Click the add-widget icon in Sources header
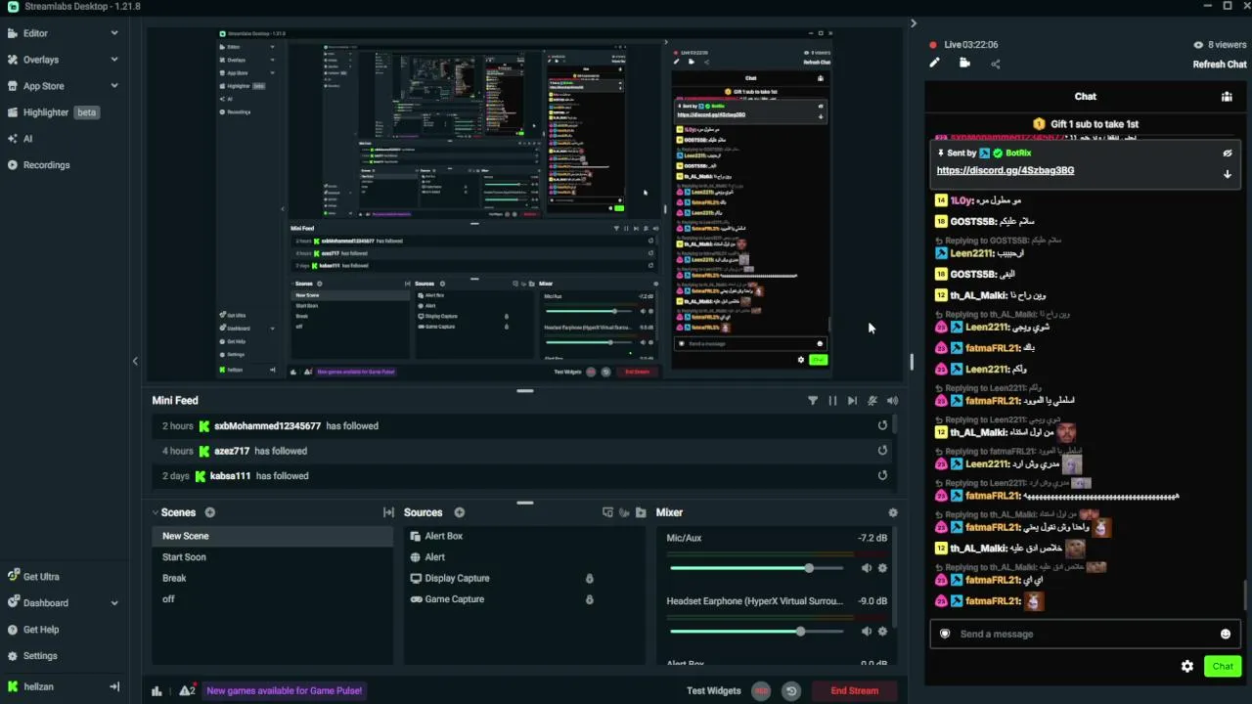 pyautogui.click(x=607, y=512)
